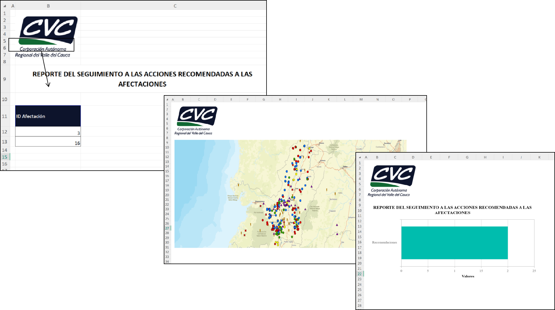Click the large sans-serif REPORTE DEL SEGUIMIENTO title cell
This screenshot has height=310, width=555.
click(x=142, y=79)
